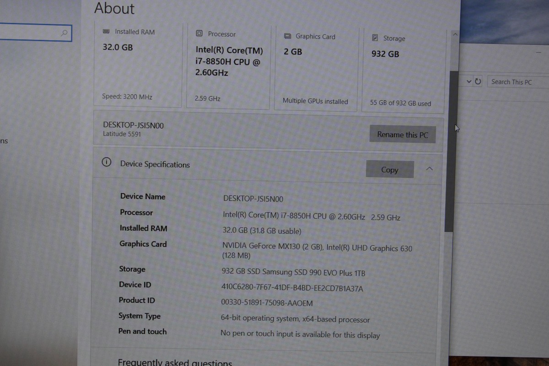Select the Samsung SSD 990 EVO Plus storage value
The image size is (549, 366).
tap(293, 272)
